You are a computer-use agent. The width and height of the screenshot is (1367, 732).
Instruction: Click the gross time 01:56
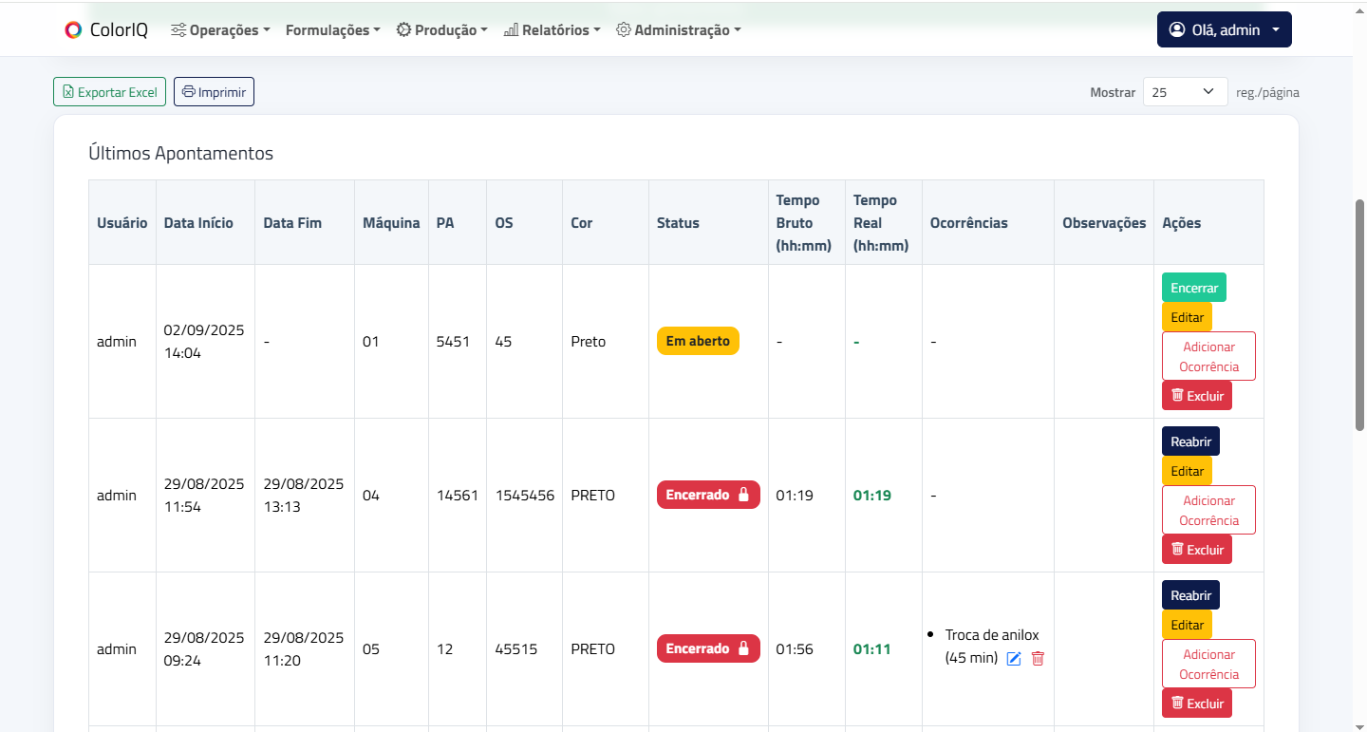[795, 649]
